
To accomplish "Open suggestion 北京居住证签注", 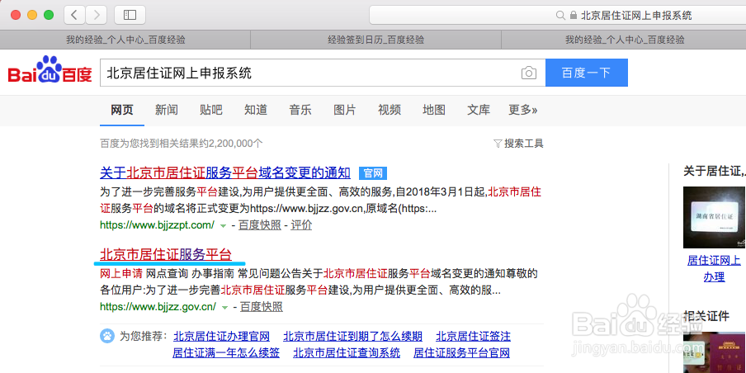I will (474, 337).
